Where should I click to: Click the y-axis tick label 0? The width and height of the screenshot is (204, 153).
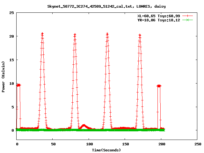click(13, 130)
